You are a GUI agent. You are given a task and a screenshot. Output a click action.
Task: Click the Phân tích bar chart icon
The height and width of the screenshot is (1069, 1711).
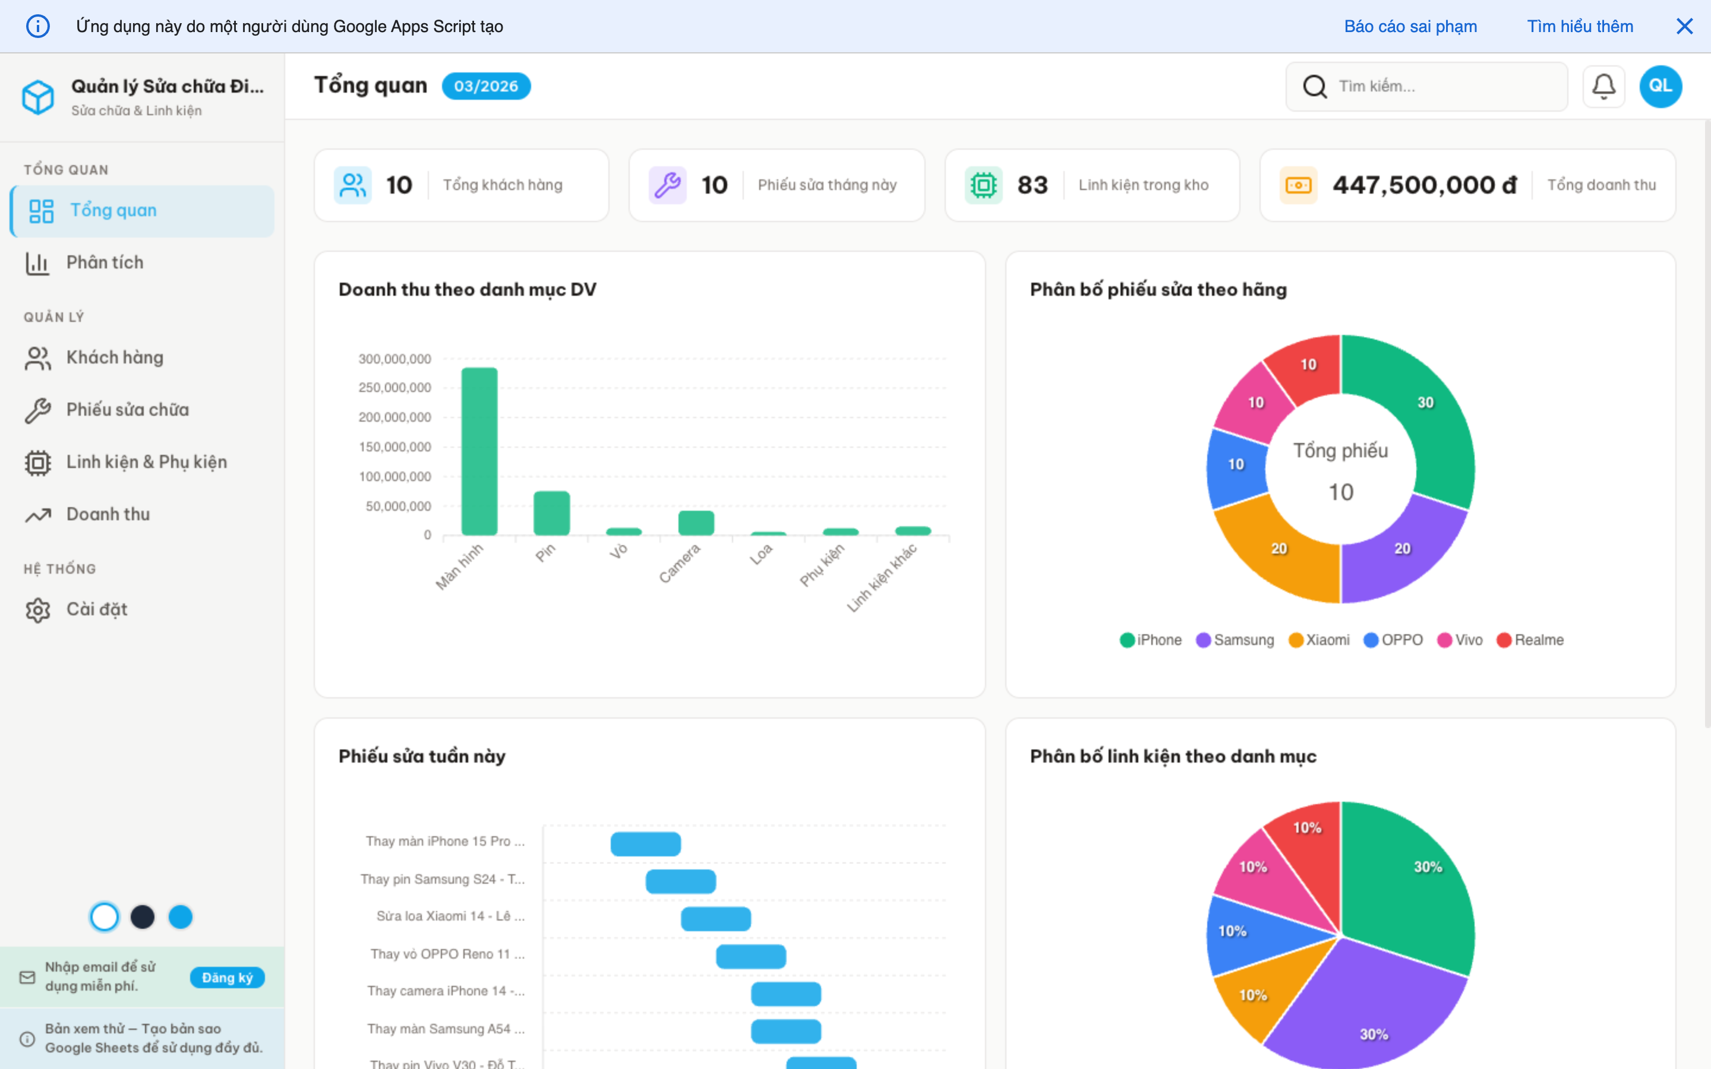point(37,263)
